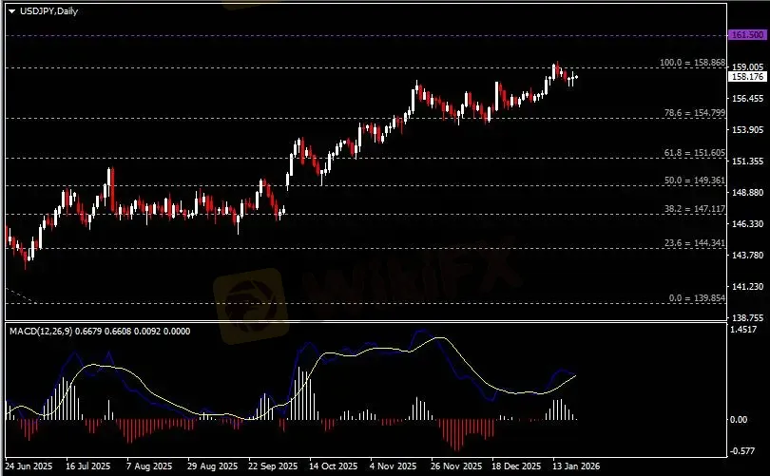The width and height of the screenshot is (770, 476).
Task: Click the 146.330 price axis value
Action: pyautogui.click(x=748, y=224)
